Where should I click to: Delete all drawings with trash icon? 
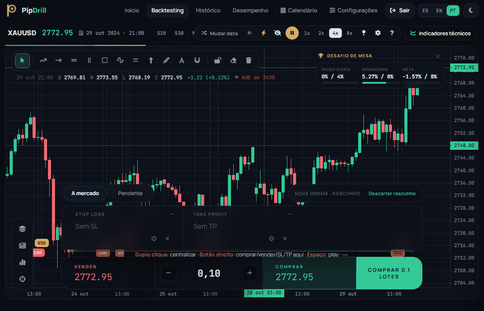tap(249, 61)
